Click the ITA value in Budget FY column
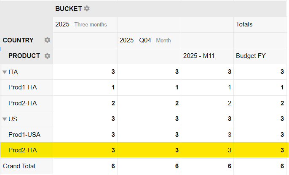 coord(282,72)
